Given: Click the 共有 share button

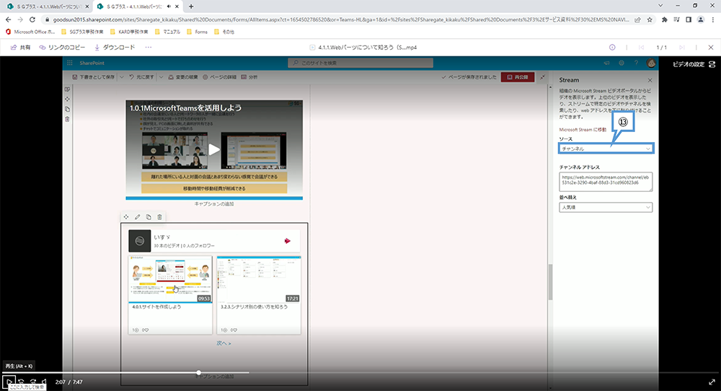Looking at the screenshot, I should [x=21, y=48].
